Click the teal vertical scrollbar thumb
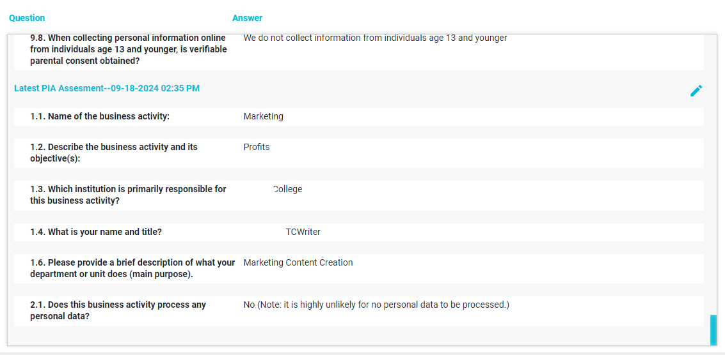This screenshot has height=355, width=725. pyautogui.click(x=713, y=329)
